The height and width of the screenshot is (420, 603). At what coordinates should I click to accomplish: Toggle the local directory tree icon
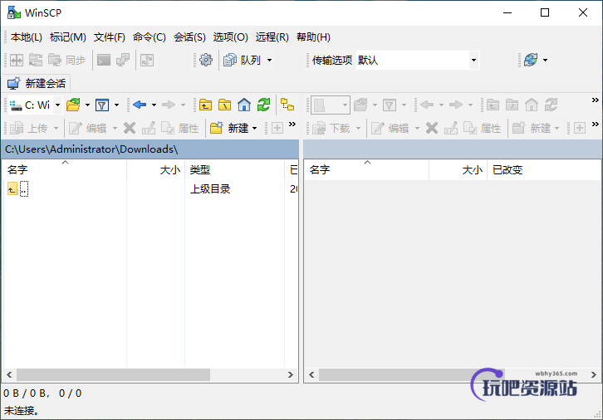287,105
